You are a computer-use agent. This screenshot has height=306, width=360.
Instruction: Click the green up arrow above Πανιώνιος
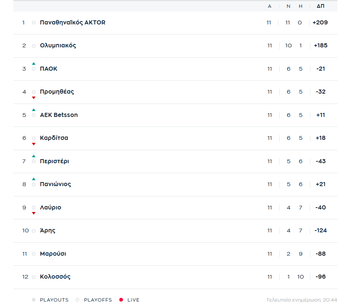click(34, 179)
